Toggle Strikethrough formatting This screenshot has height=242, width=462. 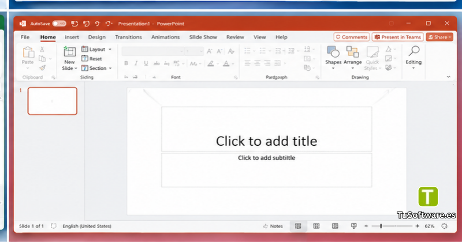[x=157, y=63]
